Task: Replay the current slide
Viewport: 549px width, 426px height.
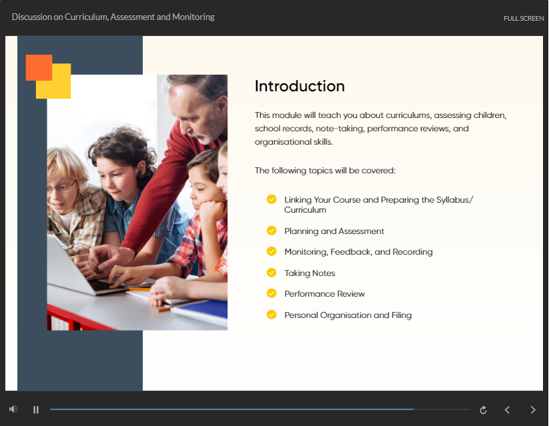Action: click(483, 410)
